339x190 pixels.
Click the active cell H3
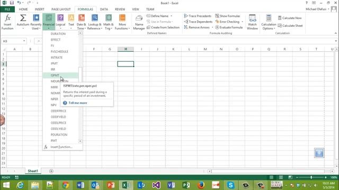pos(126,64)
